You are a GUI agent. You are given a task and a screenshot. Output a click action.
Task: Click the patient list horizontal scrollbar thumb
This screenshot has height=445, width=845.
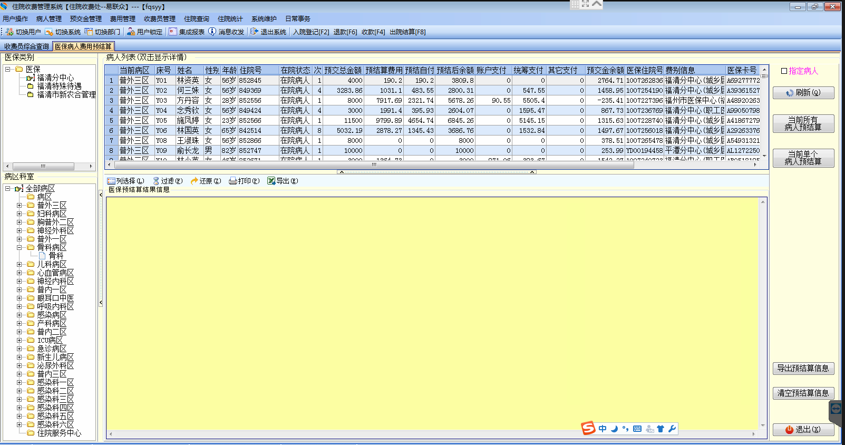pyautogui.click(x=374, y=165)
